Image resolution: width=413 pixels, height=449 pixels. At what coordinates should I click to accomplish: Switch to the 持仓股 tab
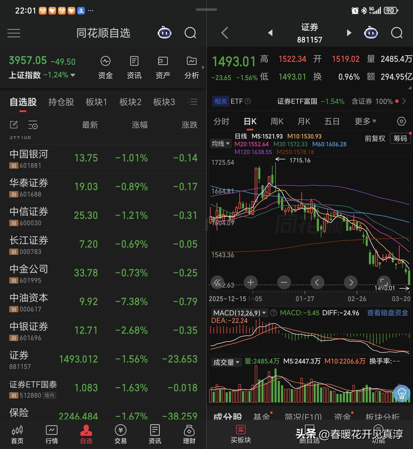61,102
